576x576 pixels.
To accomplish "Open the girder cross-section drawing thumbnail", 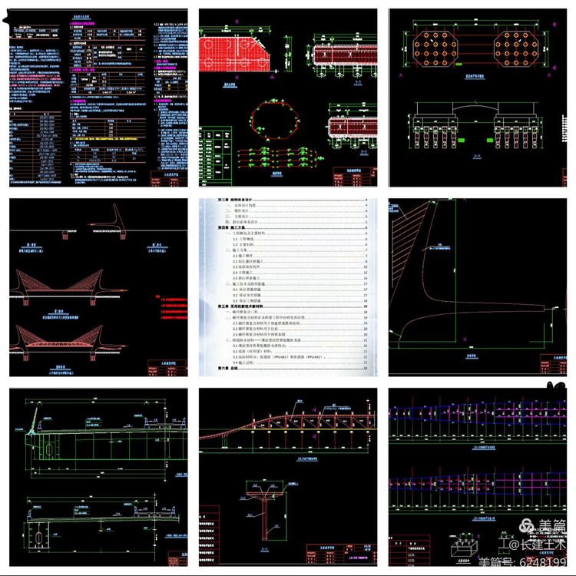I will tap(98, 477).
